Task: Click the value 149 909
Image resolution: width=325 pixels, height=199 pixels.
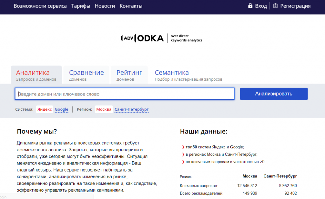Action: click(x=250, y=193)
